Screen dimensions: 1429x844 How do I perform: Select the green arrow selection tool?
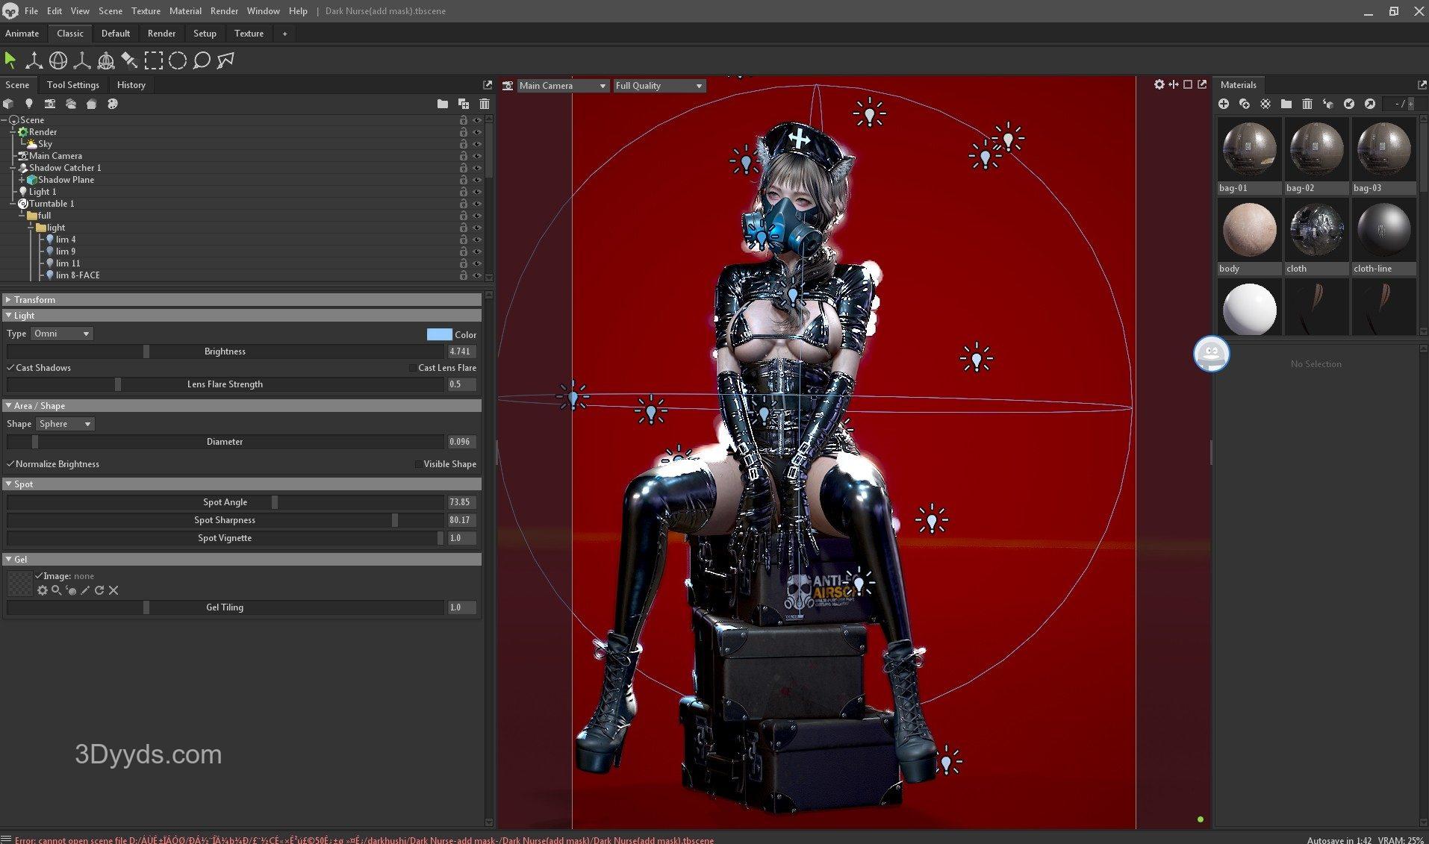10,60
